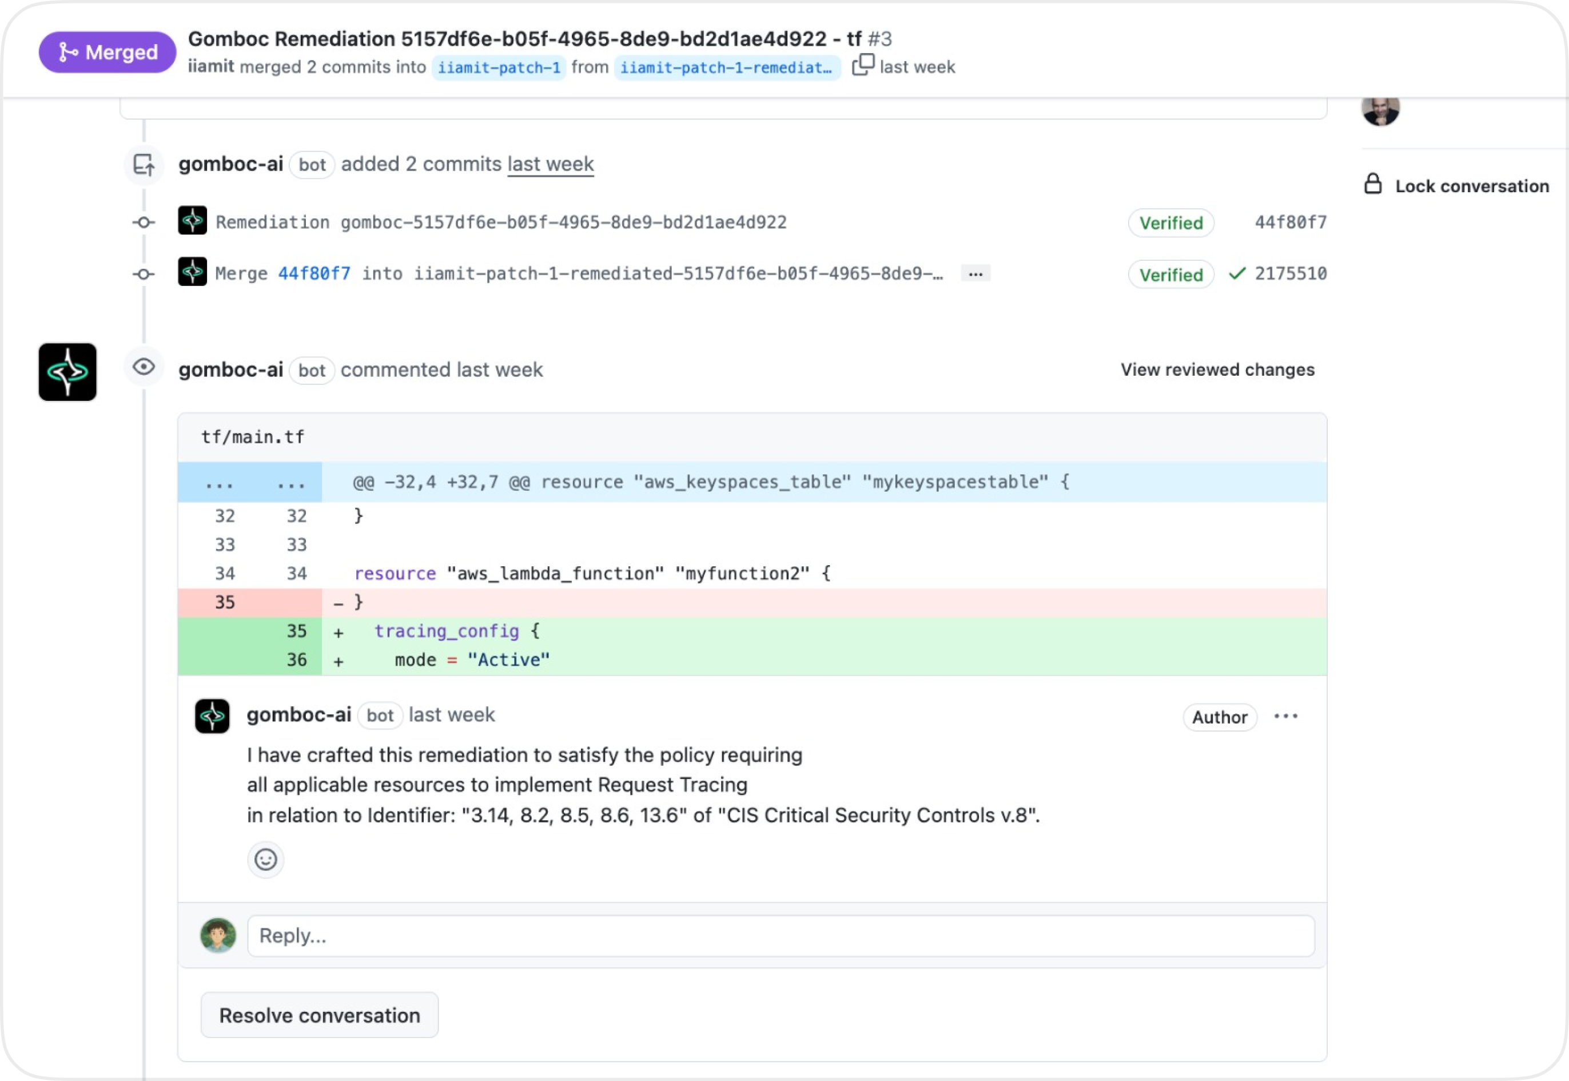Click the large gomboc-ai avatar beside the review
1569x1081 pixels.
click(x=67, y=372)
